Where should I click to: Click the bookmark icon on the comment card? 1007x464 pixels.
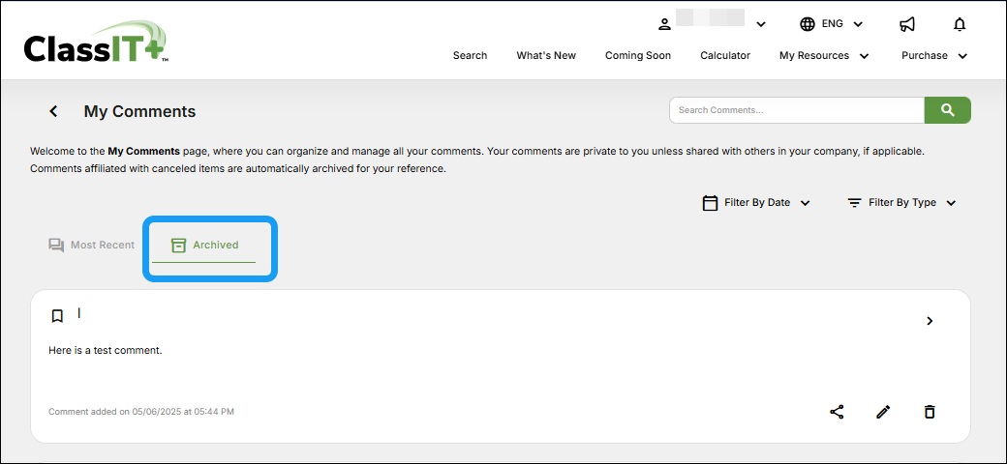pyautogui.click(x=57, y=316)
